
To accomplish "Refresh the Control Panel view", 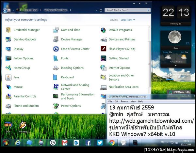I will [101, 10].
